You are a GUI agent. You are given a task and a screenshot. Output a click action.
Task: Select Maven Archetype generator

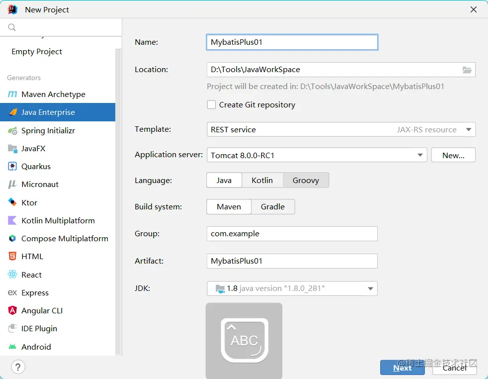[x=58, y=94]
